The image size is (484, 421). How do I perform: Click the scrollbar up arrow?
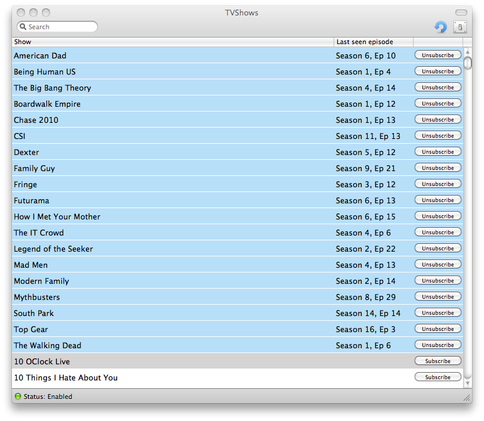(x=468, y=52)
